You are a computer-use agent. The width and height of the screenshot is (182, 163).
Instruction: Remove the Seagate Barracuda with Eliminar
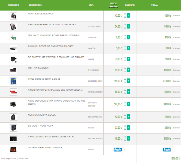(x=177, y=27)
